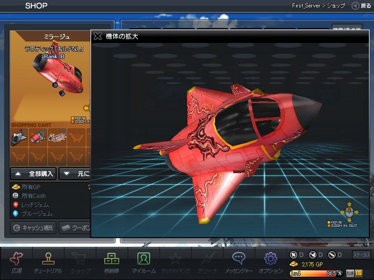The height and width of the screenshot is (280, 374).
Task: Open the 格納庫 hangar
Action: (x=112, y=262)
